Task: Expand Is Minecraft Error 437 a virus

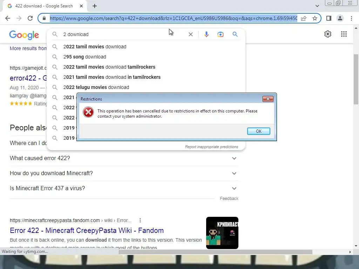Action: 124,188
